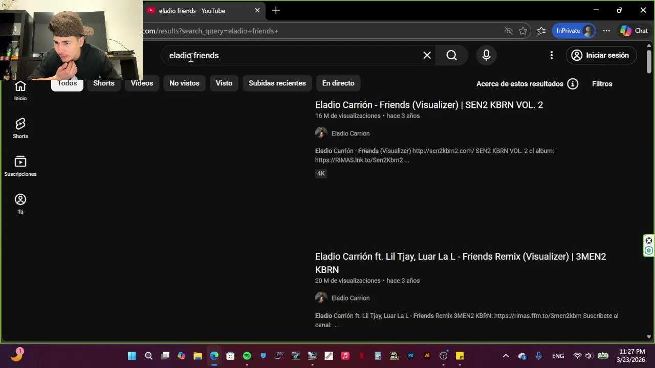Open the Inicio home sidebar icon

[20, 90]
